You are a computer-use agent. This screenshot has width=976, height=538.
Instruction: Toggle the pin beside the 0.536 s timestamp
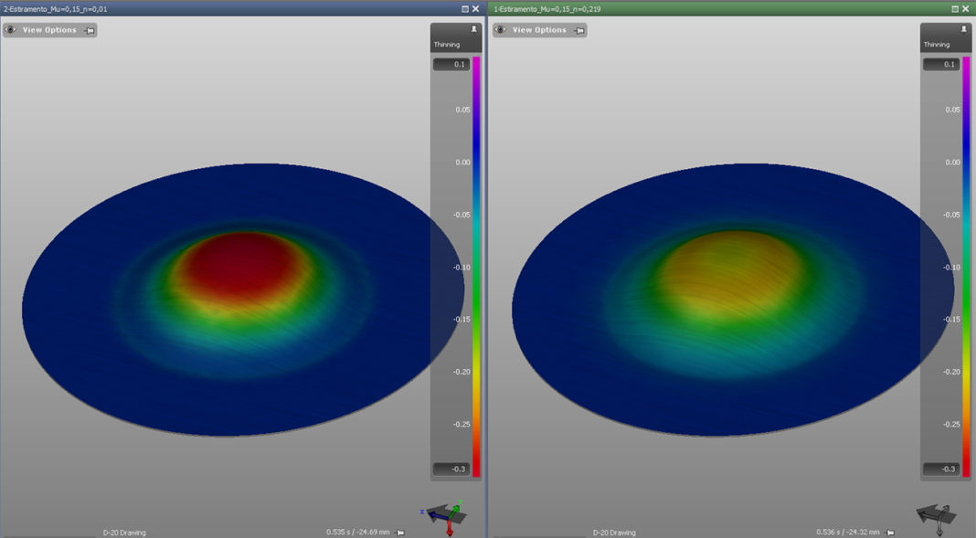pyautogui.click(x=889, y=531)
